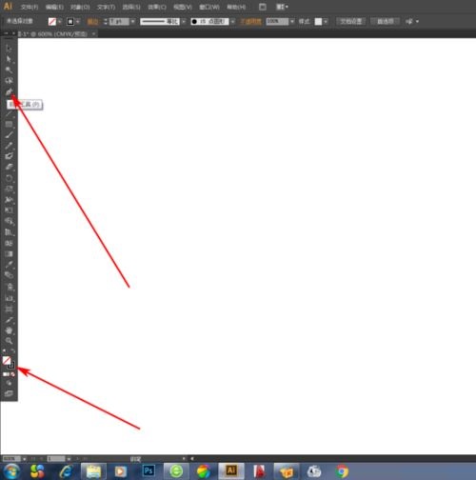476x480 pixels.
Task: Select the Paintbrush tool
Action: click(x=9, y=135)
